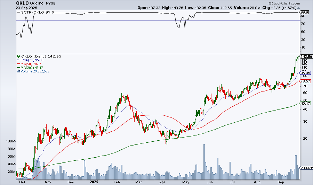This screenshot has height=185, width=313.
Task: Click the red MA(50) line marker in legend
Action: tap(18, 64)
